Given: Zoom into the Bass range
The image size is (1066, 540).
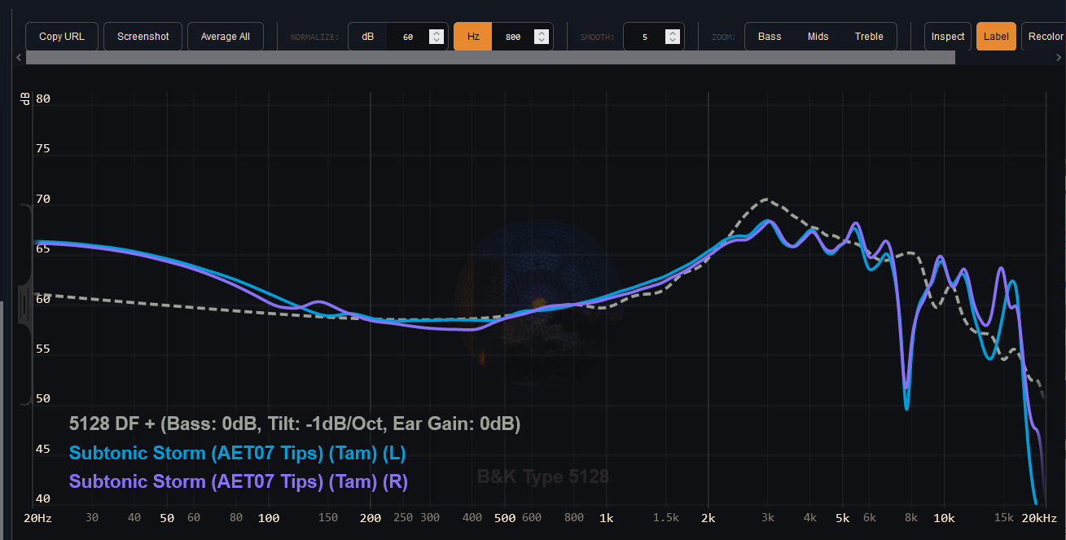Looking at the screenshot, I should click(769, 36).
